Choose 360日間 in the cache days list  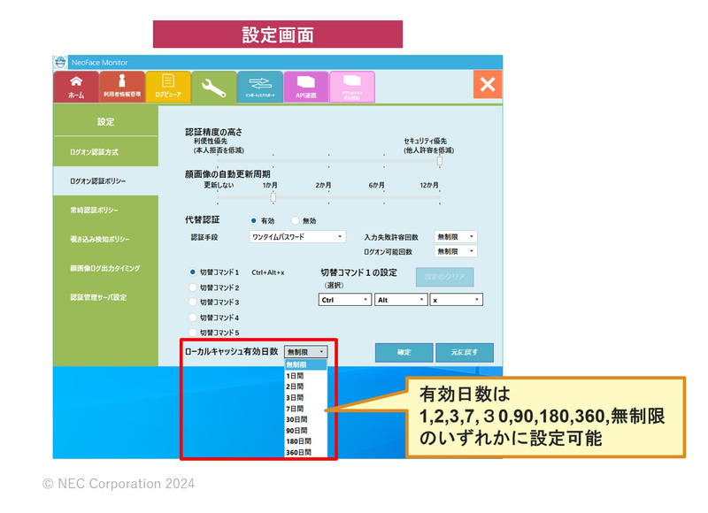(x=305, y=452)
